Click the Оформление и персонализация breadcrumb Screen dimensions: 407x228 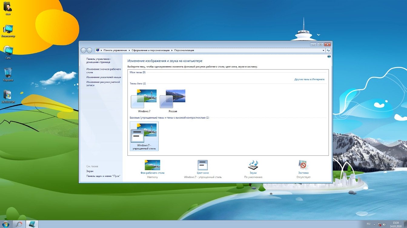click(151, 50)
